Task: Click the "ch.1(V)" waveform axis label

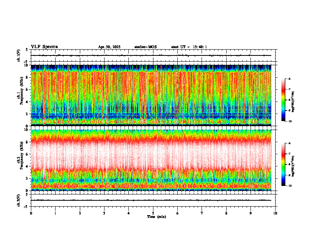Action: tap(19, 55)
